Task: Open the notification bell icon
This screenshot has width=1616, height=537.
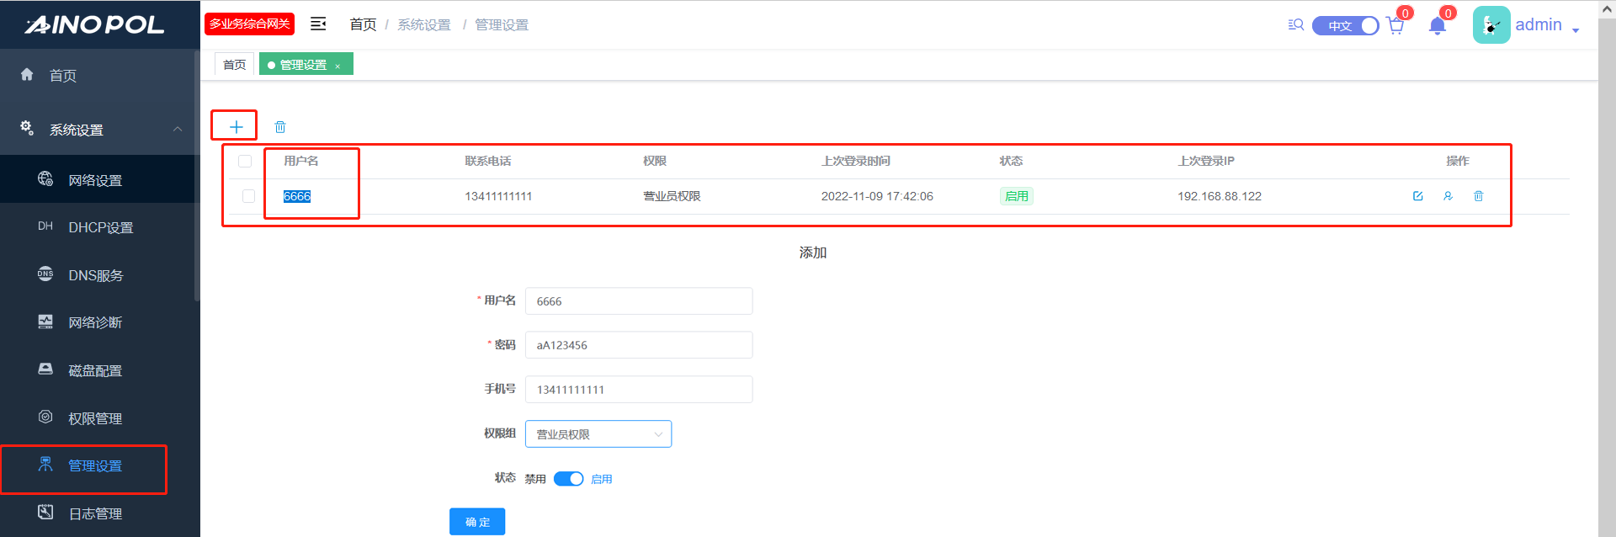Action: coord(1438,26)
